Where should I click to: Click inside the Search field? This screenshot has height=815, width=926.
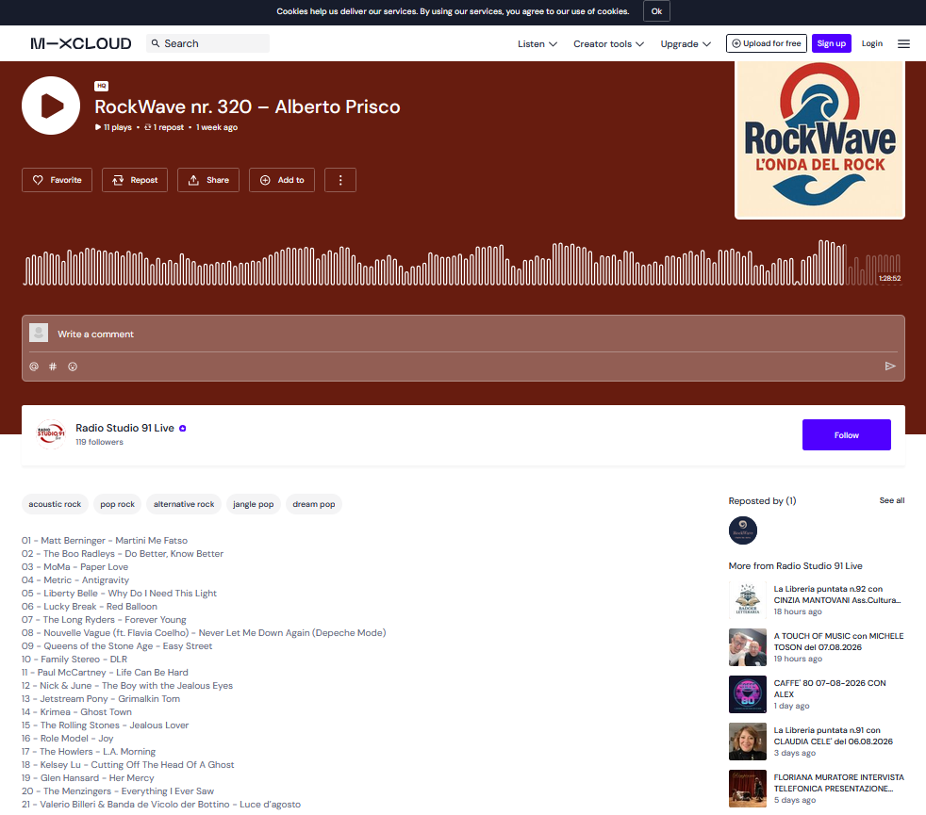coord(207,43)
